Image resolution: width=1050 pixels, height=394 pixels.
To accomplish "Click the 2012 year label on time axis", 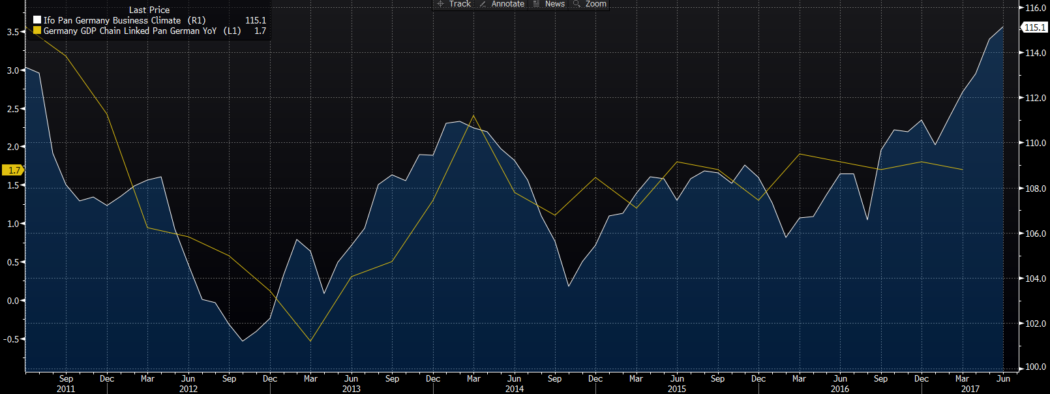I will [188, 389].
